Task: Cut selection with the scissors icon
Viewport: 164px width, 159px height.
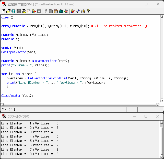Action: (x=46, y=11)
